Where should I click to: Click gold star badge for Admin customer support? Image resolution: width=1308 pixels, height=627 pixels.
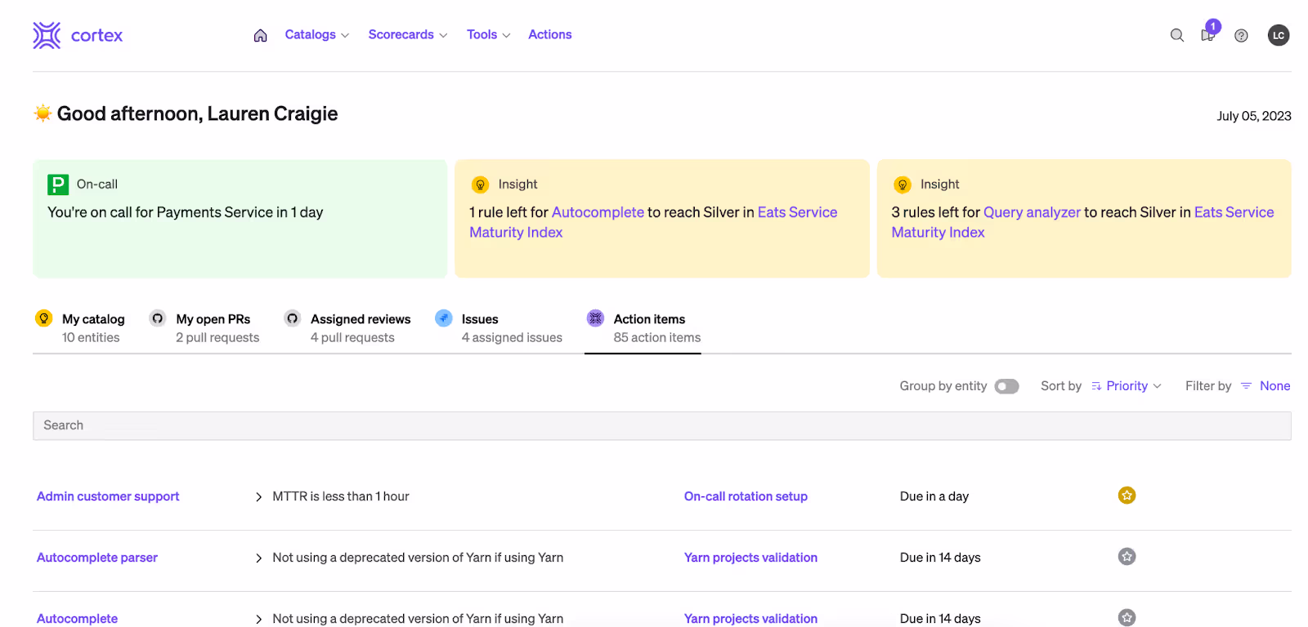[x=1127, y=496]
